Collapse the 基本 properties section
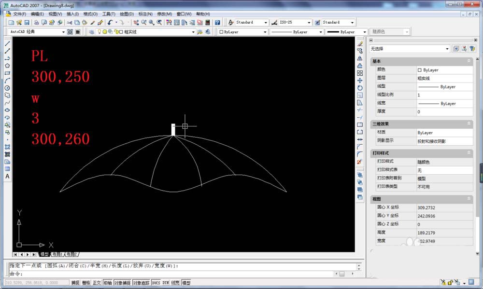 coord(469,61)
